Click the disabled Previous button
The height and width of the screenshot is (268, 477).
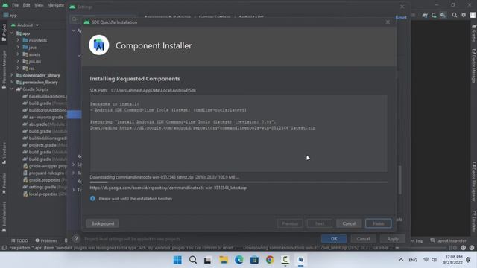[x=290, y=223]
